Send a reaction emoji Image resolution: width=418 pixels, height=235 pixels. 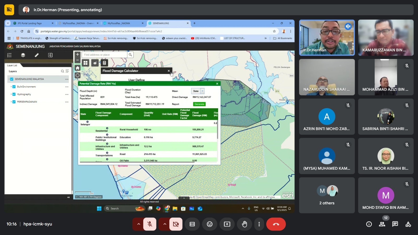point(210,224)
